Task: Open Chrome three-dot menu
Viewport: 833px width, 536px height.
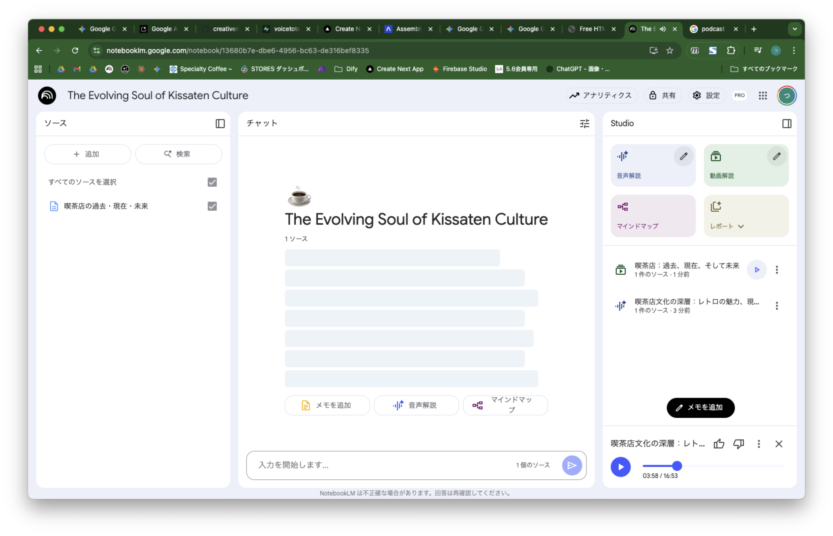Action: 794,51
